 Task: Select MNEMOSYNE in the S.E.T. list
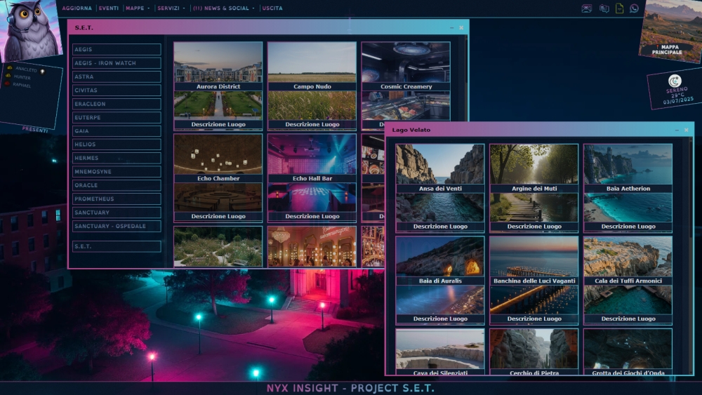pos(117,171)
